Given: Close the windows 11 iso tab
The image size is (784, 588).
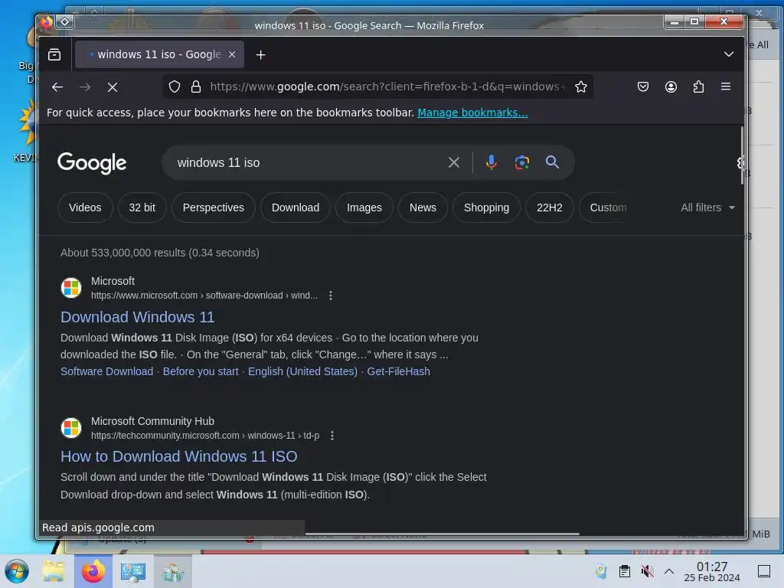Looking at the screenshot, I should tap(232, 54).
